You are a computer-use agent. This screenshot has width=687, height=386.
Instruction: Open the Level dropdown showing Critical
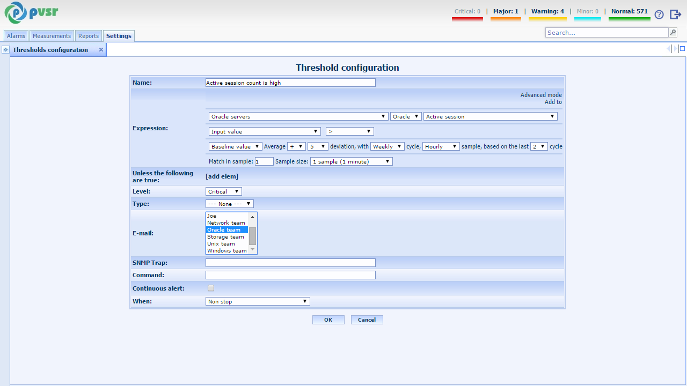point(224,191)
